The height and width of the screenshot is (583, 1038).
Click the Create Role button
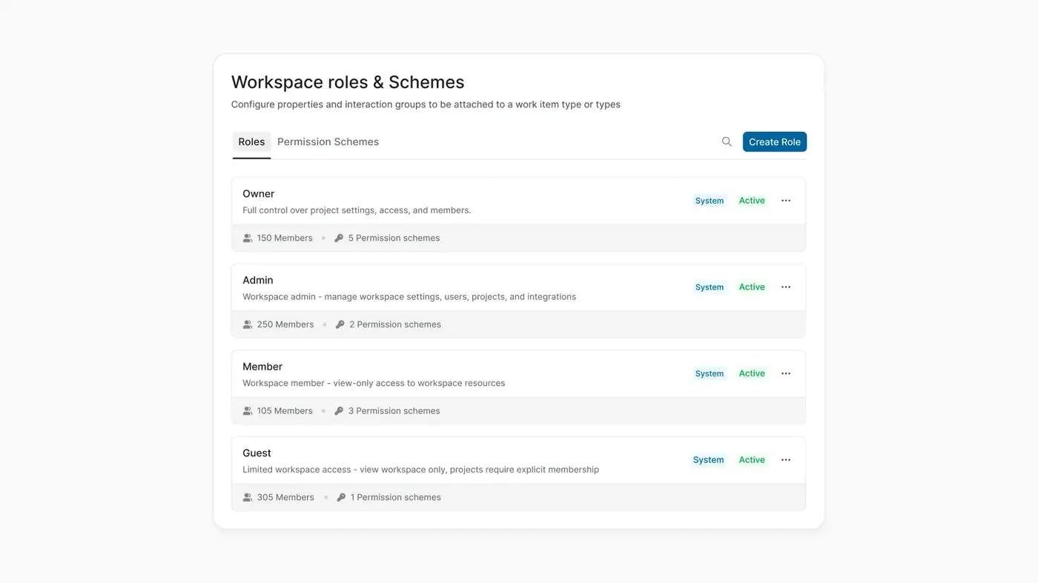click(775, 141)
